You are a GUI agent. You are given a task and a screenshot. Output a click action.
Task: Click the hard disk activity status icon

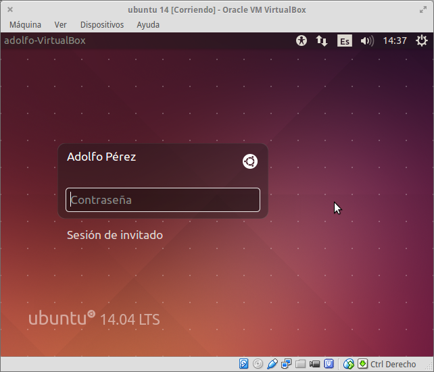click(243, 364)
